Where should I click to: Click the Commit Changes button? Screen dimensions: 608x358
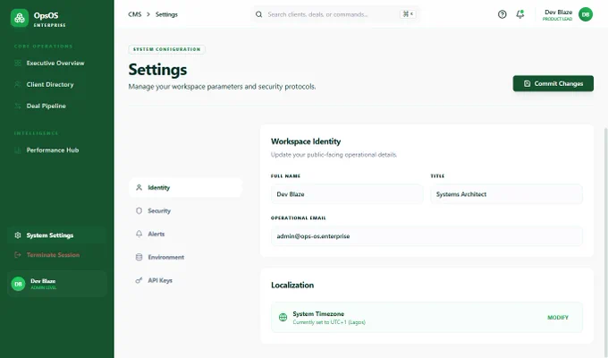coord(553,83)
